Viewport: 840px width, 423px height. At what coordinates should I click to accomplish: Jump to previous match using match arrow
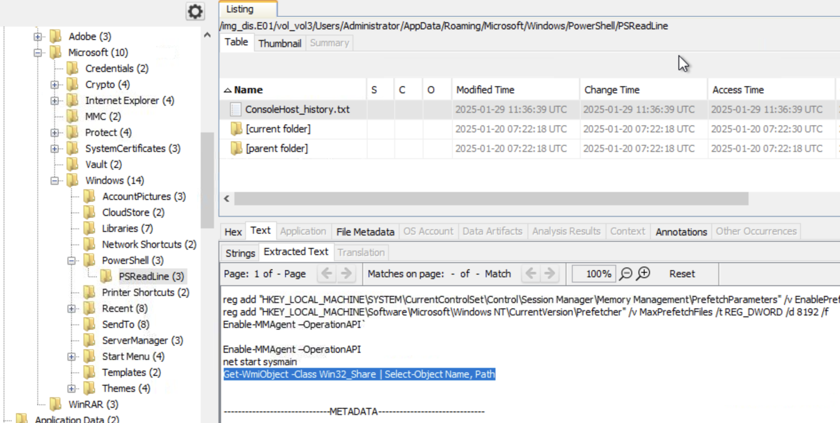coord(530,274)
